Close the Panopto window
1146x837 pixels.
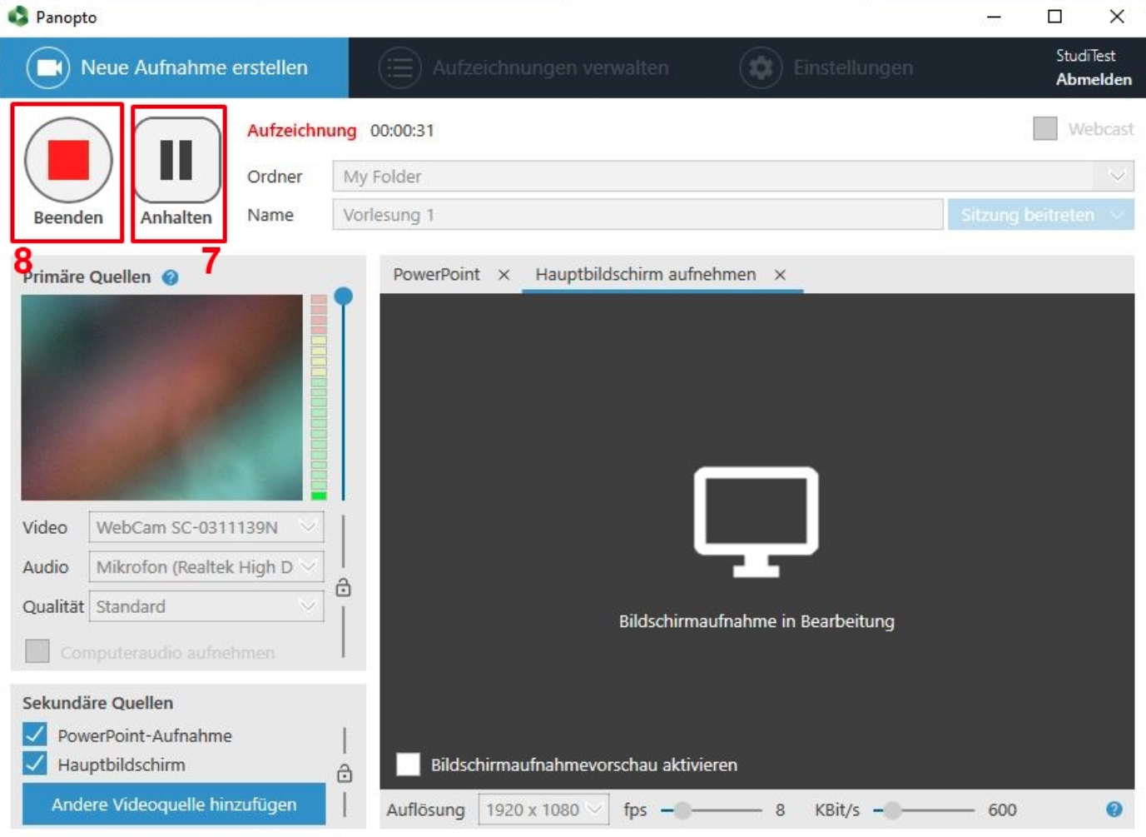1117,17
